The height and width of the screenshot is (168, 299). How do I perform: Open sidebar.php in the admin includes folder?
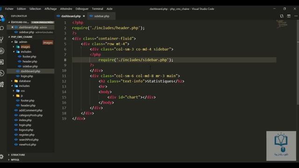[x=30, y=66]
